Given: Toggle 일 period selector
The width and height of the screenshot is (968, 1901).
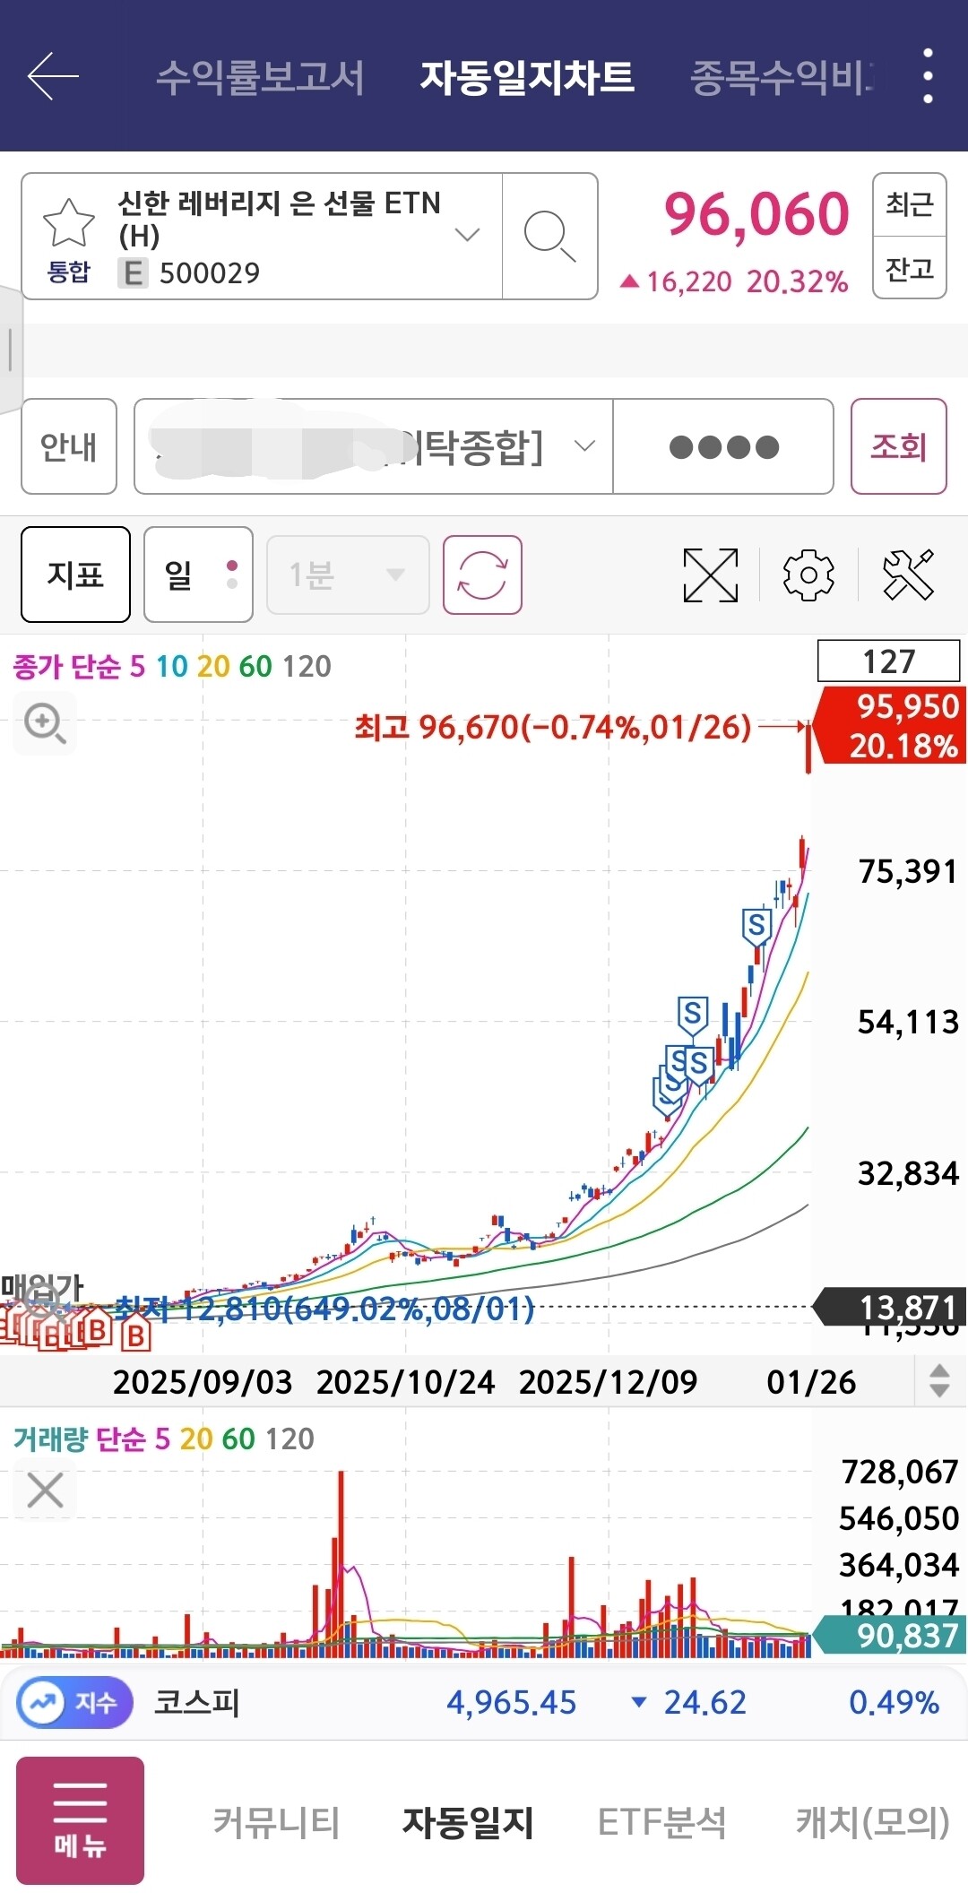Looking at the screenshot, I should [x=198, y=575].
